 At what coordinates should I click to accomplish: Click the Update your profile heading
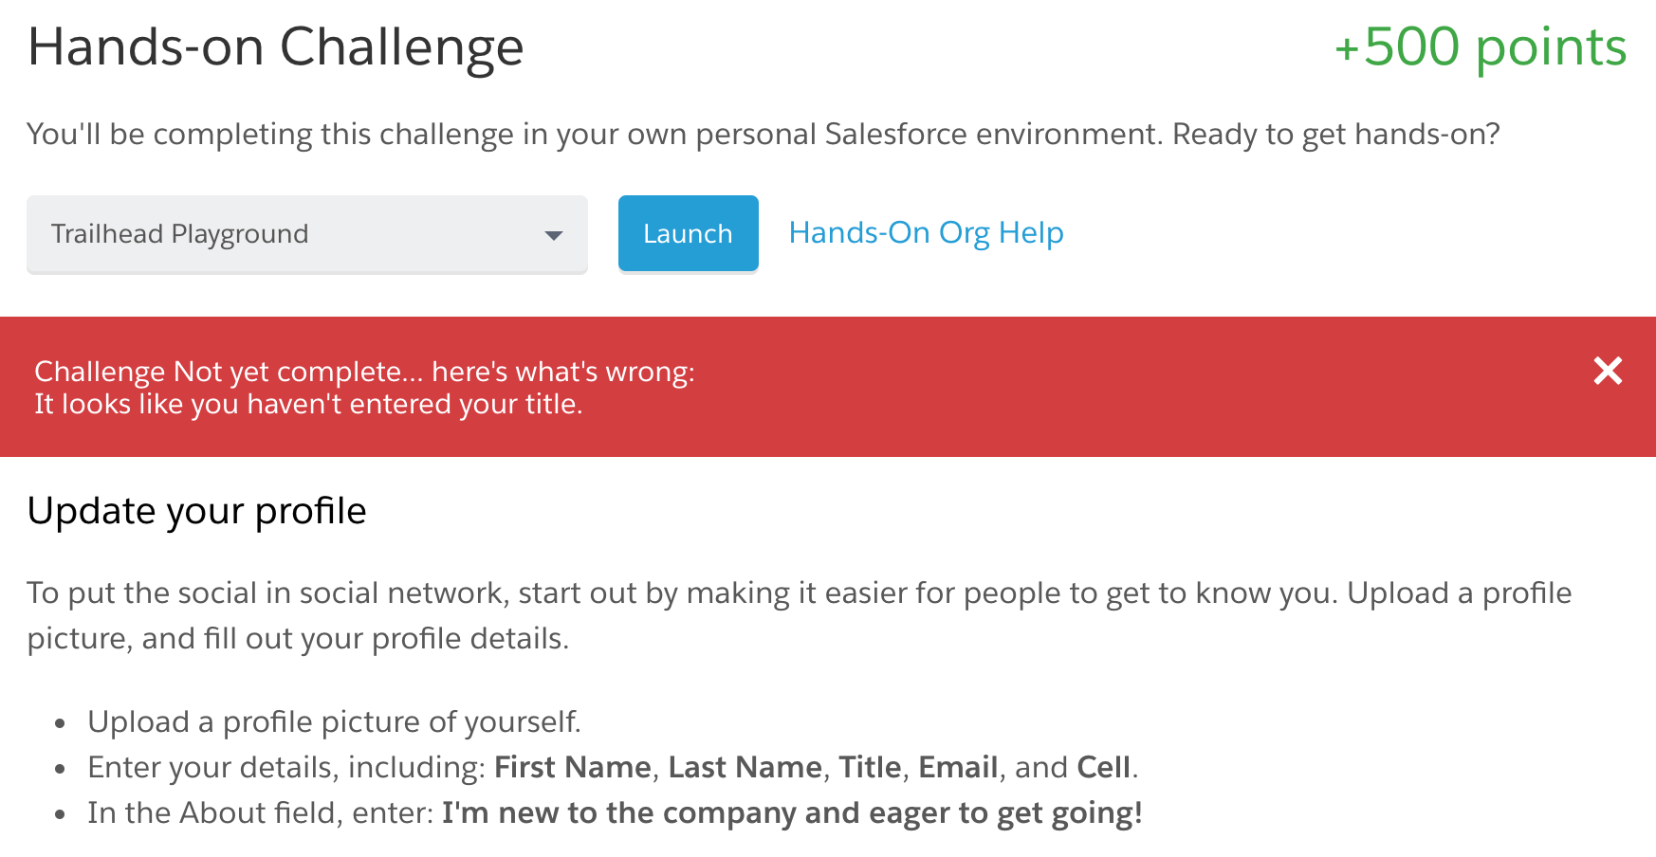(196, 511)
